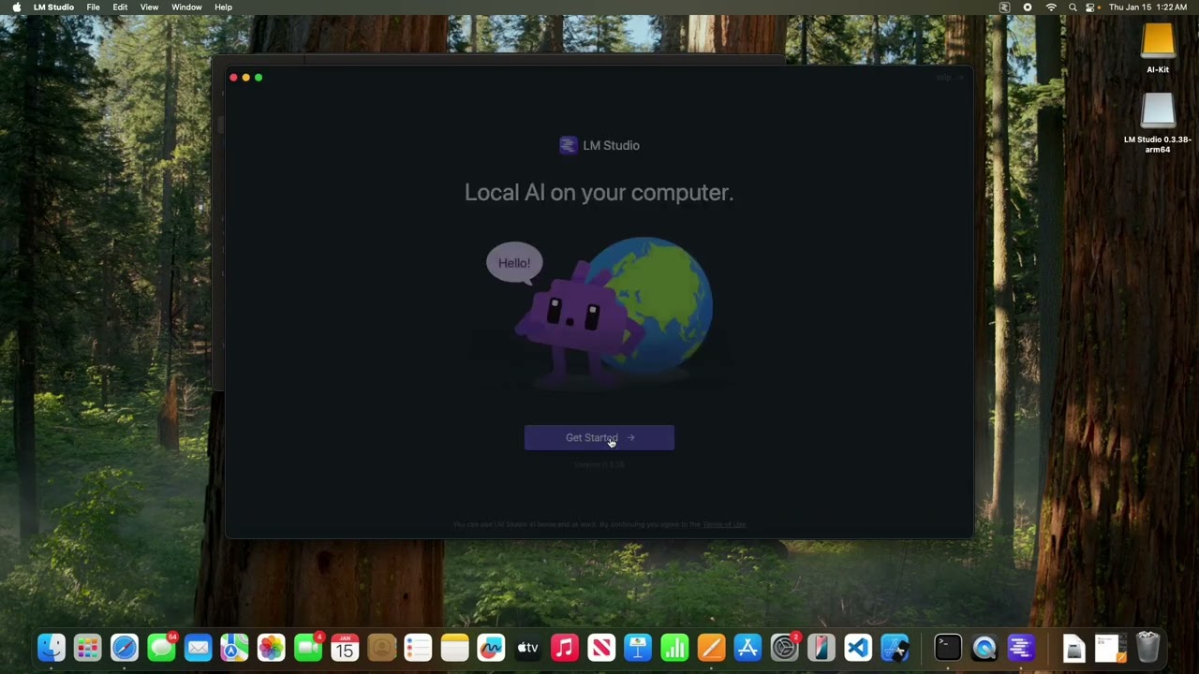This screenshot has height=674, width=1199.
Task: Open the Wi-Fi status menu
Action: point(1051,7)
